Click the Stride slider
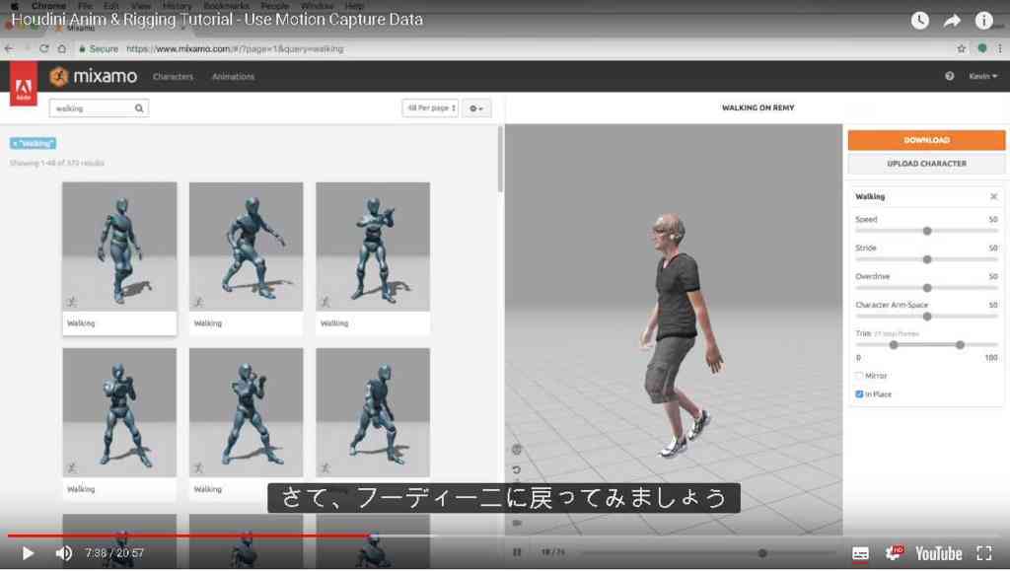This screenshot has width=1010, height=571. [926, 259]
